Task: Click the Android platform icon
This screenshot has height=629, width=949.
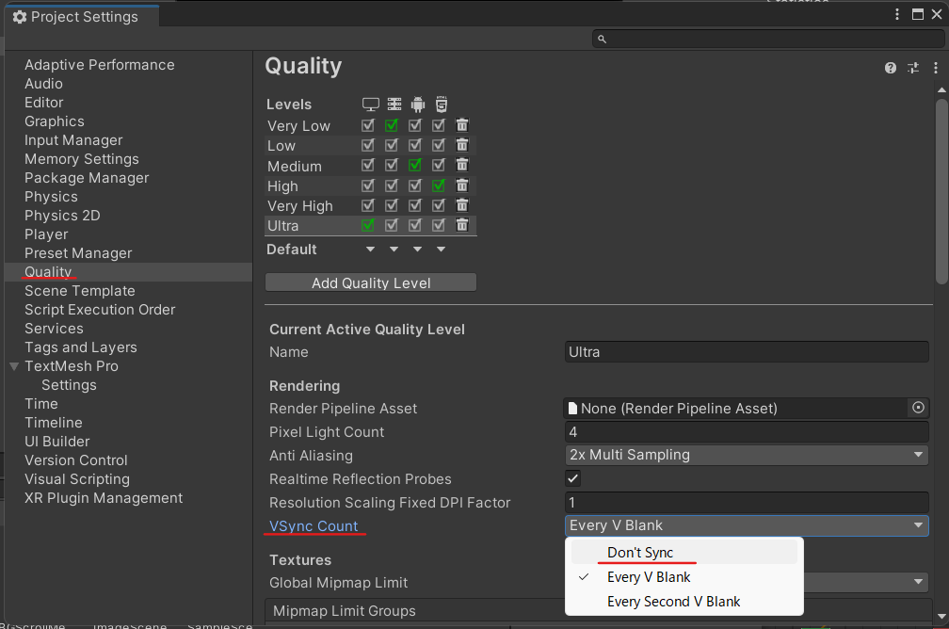Action: point(418,105)
